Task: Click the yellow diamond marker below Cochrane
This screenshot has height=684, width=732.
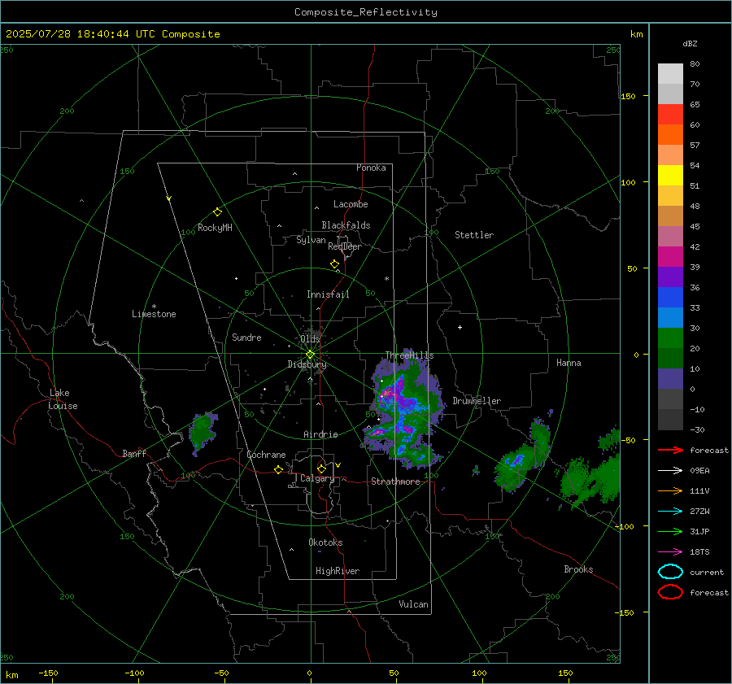Action: 278,469
